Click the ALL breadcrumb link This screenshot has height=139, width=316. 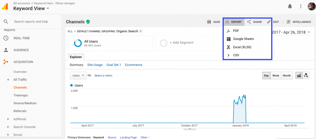click(x=70, y=31)
